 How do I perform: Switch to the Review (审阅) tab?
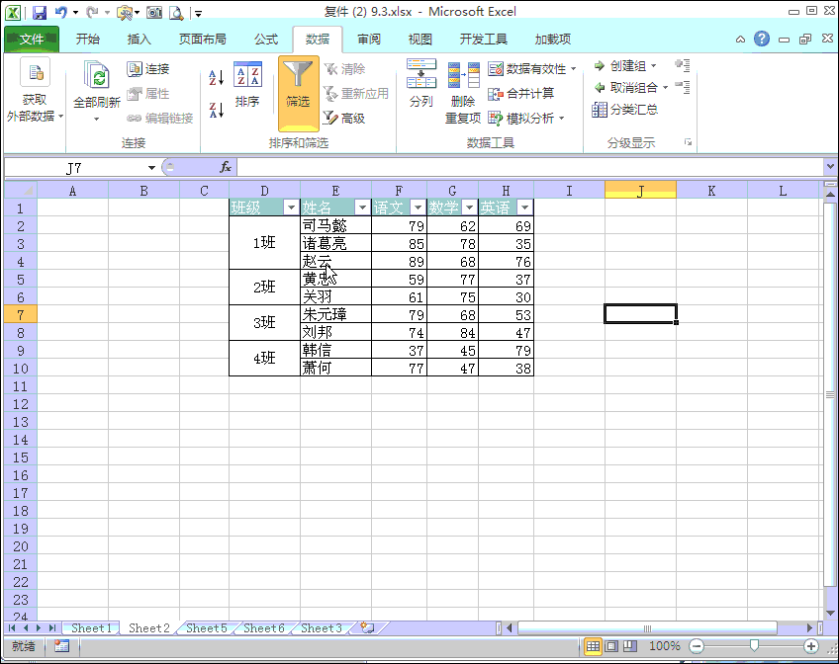(369, 39)
